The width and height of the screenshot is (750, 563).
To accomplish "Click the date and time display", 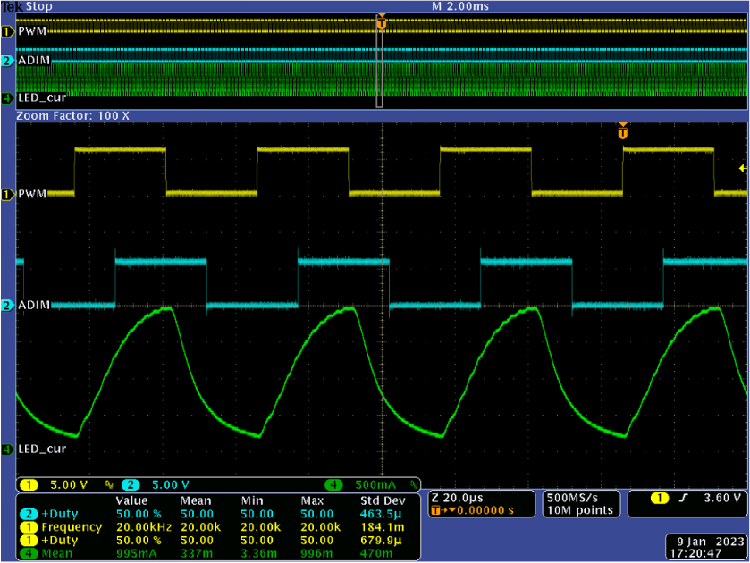I will [705, 546].
